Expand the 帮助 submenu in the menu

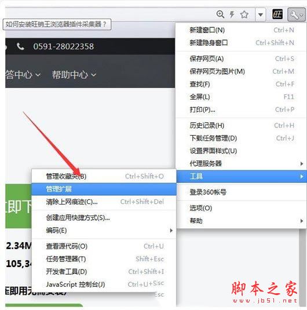241,221
